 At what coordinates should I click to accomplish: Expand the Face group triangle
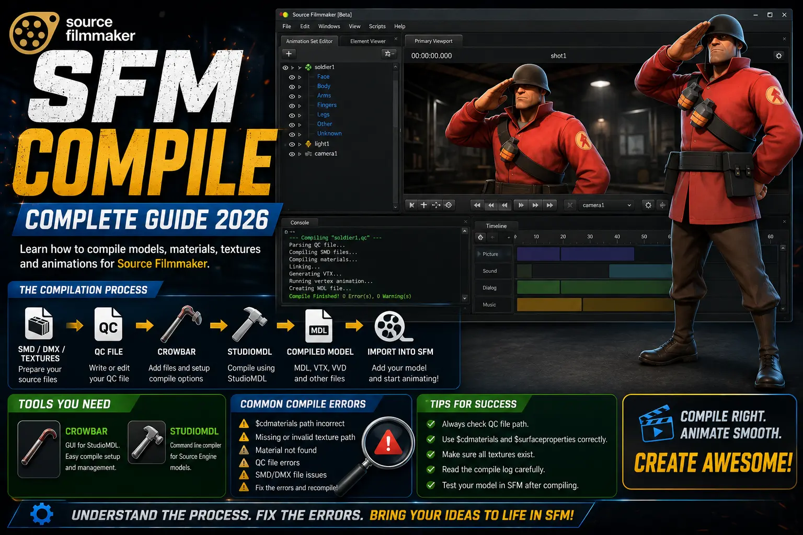(x=300, y=77)
